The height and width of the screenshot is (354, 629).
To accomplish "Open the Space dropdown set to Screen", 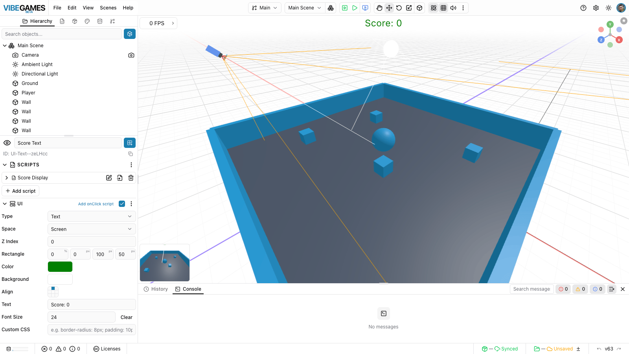I will [x=92, y=229].
